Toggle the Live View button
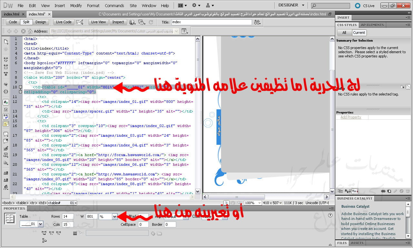413x248 pixels. click(x=98, y=22)
